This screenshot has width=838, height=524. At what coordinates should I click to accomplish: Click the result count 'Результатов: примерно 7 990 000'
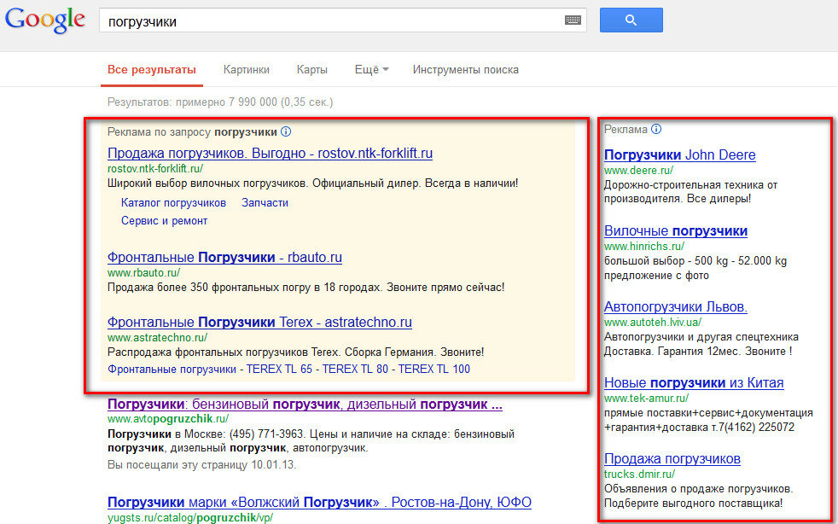pos(192,102)
